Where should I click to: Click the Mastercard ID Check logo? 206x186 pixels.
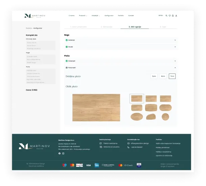point(125,165)
